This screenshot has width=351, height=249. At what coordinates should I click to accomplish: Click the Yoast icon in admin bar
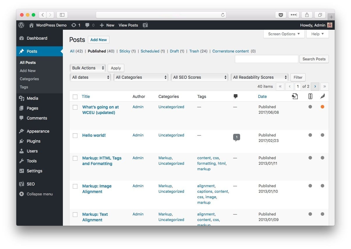click(145, 25)
